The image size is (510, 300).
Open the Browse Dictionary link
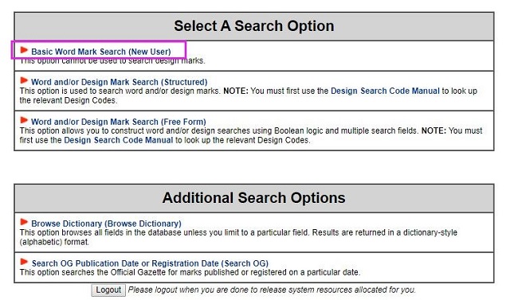106,224
